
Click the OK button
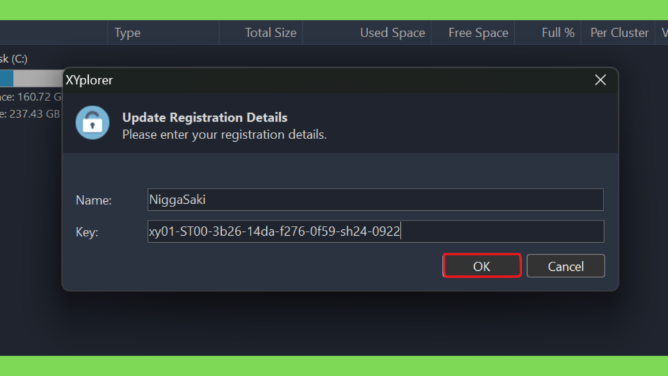(481, 266)
